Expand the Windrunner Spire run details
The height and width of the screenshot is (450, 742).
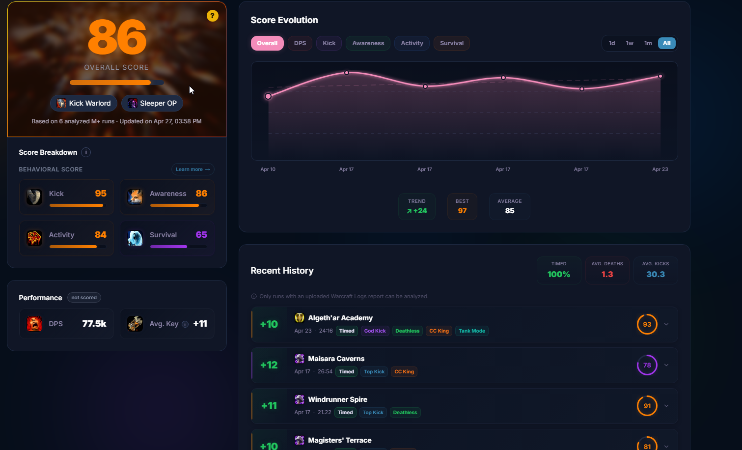coord(666,406)
